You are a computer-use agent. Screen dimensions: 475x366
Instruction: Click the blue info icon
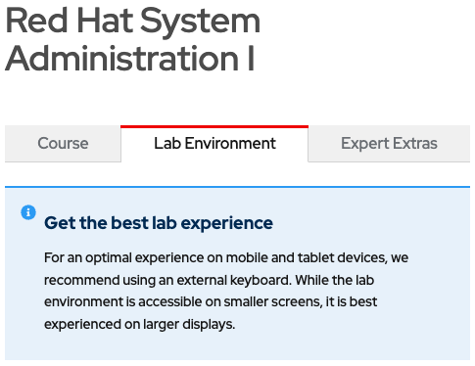[28, 212]
